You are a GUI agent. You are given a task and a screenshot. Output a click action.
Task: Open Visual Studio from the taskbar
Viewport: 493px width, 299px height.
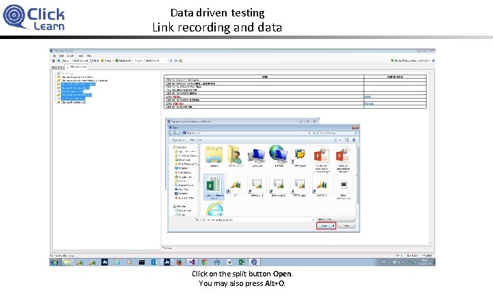tap(192, 262)
